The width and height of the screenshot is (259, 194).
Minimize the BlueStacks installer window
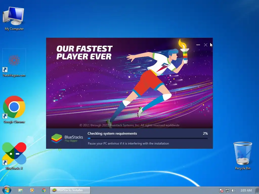[198, 45]
